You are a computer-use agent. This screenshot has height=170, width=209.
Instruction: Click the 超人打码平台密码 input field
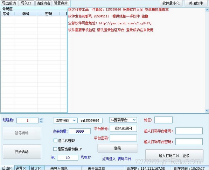(189, 142)
